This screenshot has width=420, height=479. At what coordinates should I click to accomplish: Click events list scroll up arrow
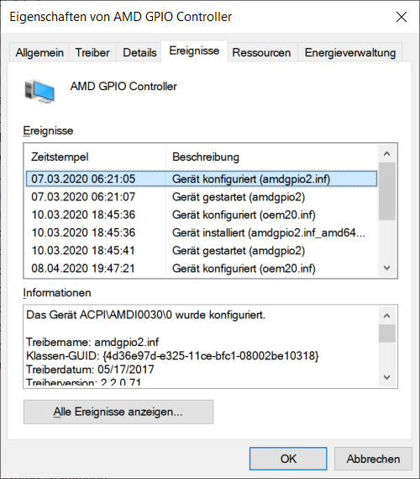click(x=386, y=154)
